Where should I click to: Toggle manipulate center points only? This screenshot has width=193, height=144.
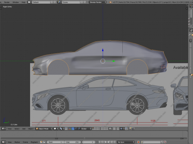[66, 129]
